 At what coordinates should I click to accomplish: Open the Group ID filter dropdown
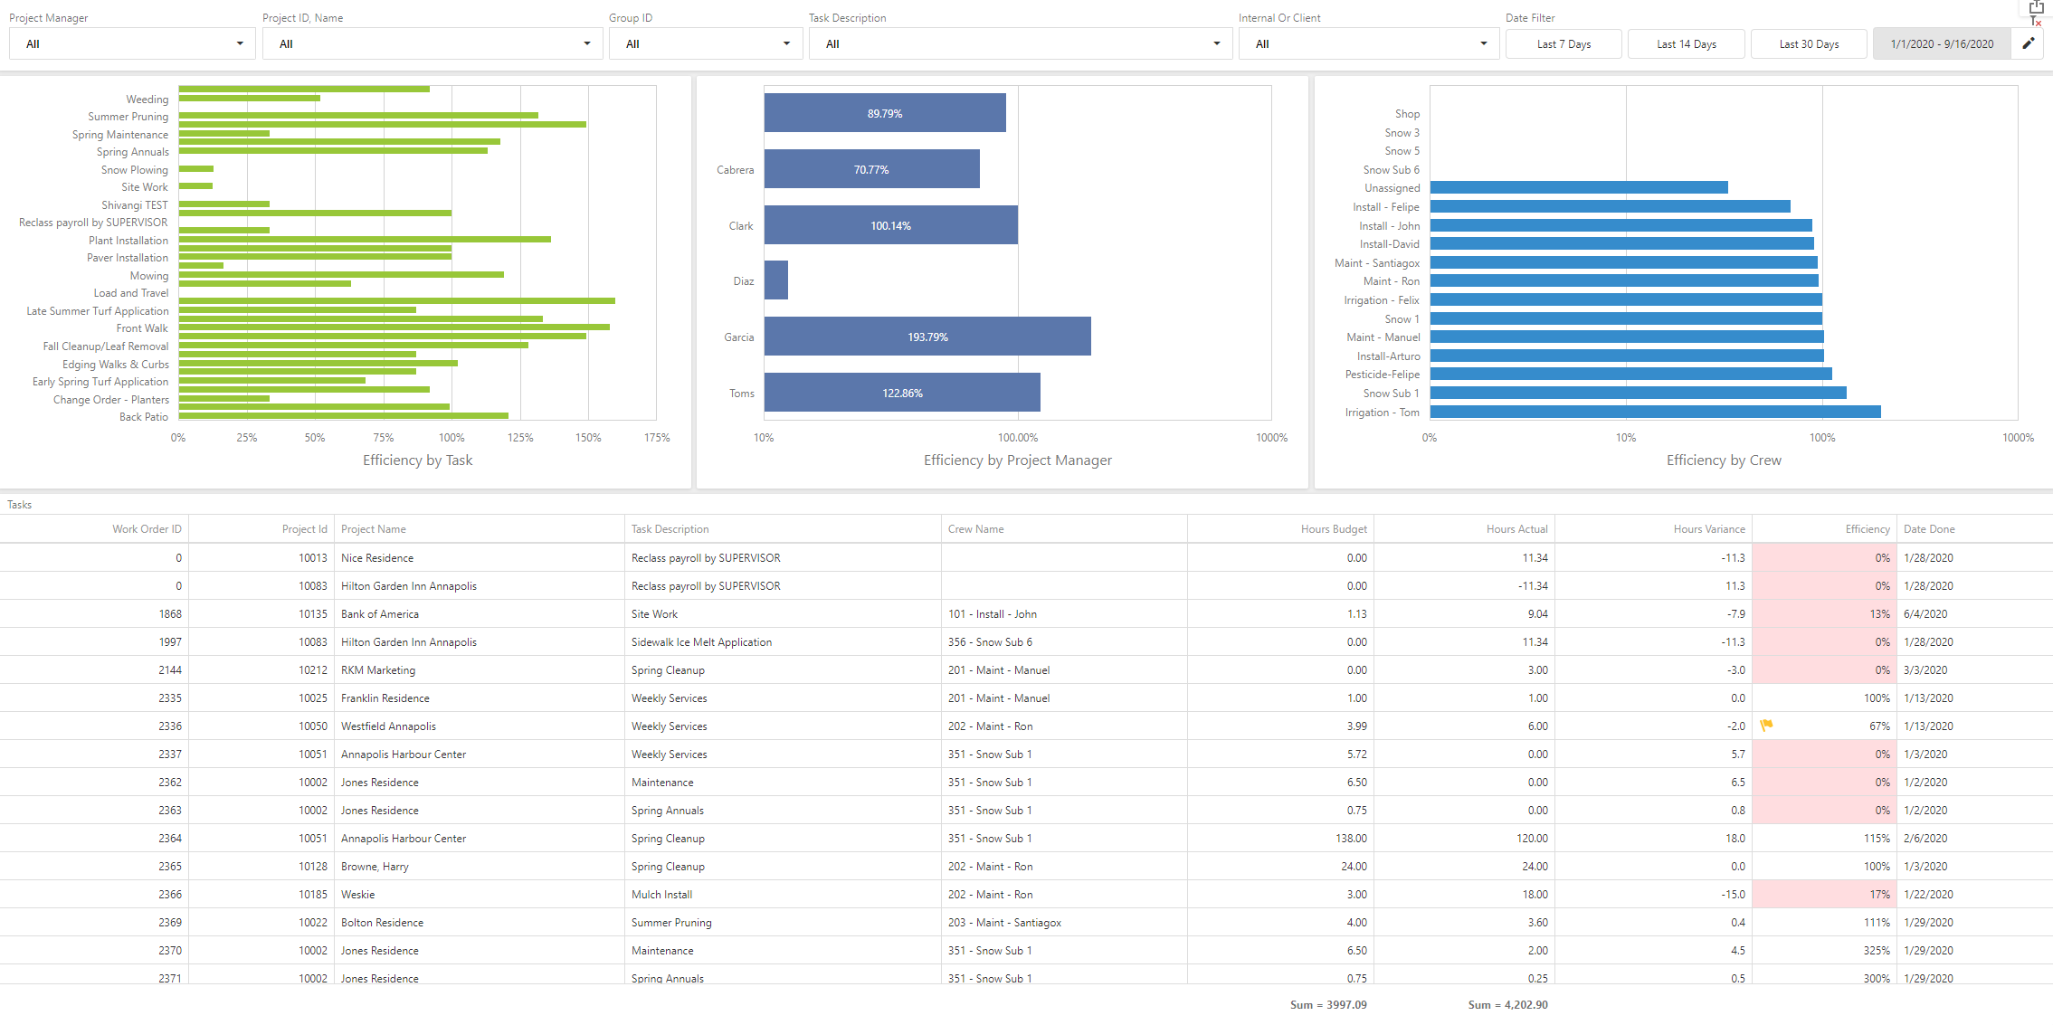(706, 44)
